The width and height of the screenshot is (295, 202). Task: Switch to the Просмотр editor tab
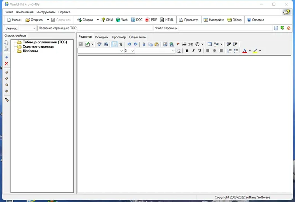pyautogui.click(x=119, y=37)
